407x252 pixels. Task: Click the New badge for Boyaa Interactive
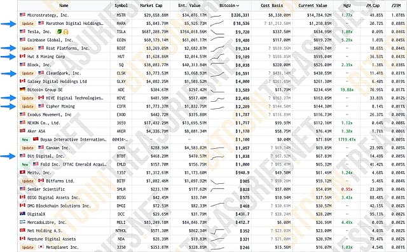tap(25, 139)
